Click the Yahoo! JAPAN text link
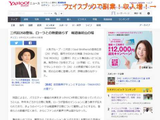The height and width of the screenshot is (120, 160). 137,3
